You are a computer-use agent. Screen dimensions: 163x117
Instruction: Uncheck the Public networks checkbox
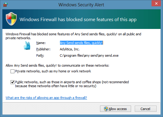12,82
